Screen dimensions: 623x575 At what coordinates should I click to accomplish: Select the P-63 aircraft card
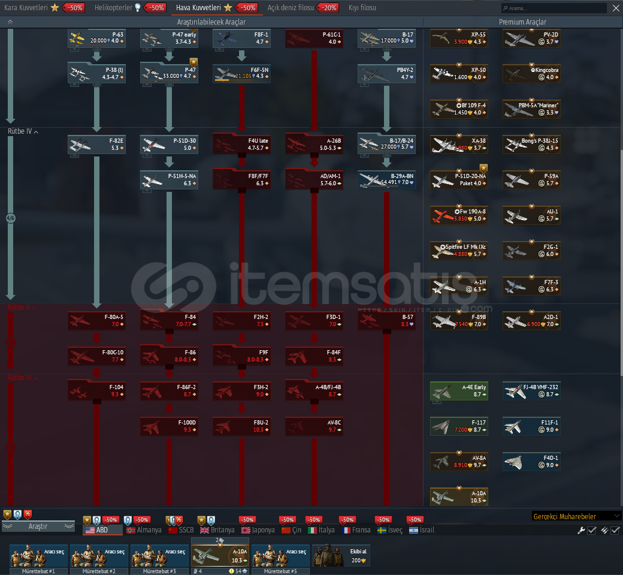pyautogui.click(x=96, y=38)
